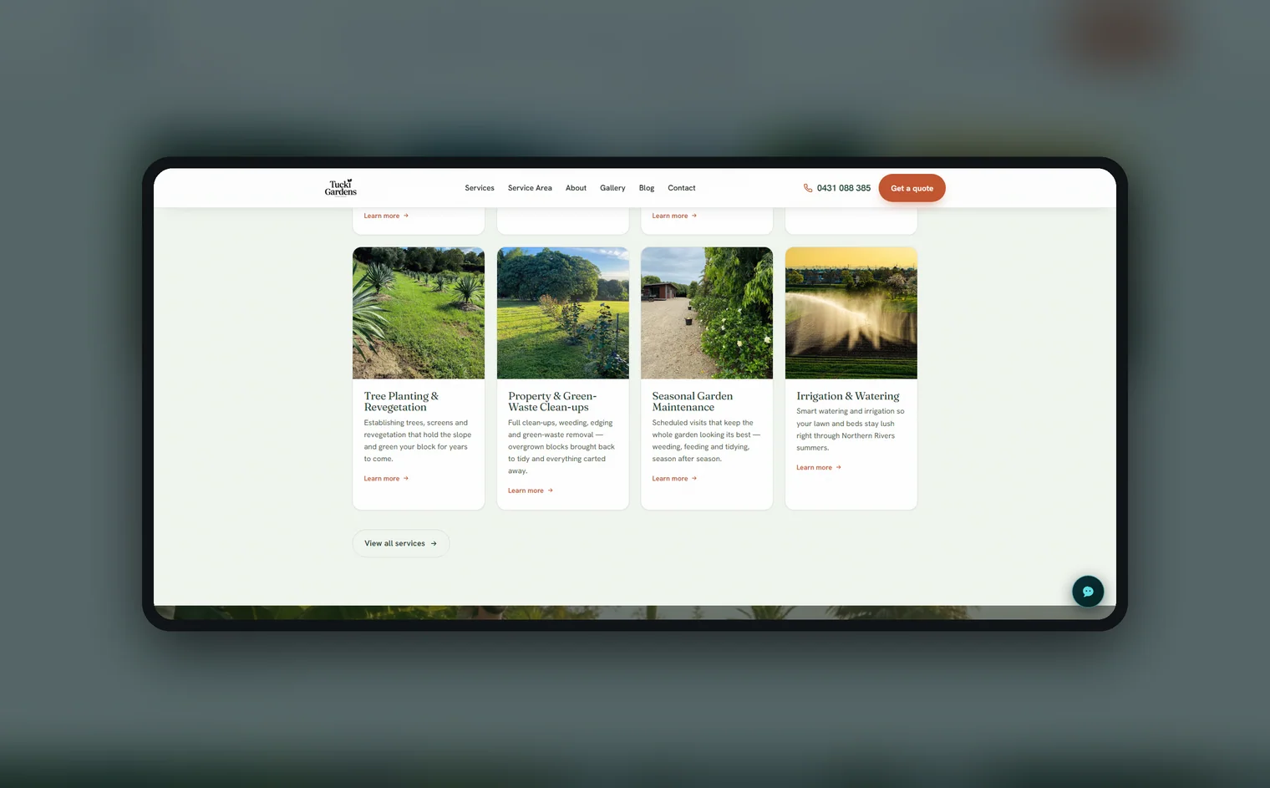Click the text "Scheduled visits that keep the"
The width and height of the screenshot is (1270, 788).
703,423
